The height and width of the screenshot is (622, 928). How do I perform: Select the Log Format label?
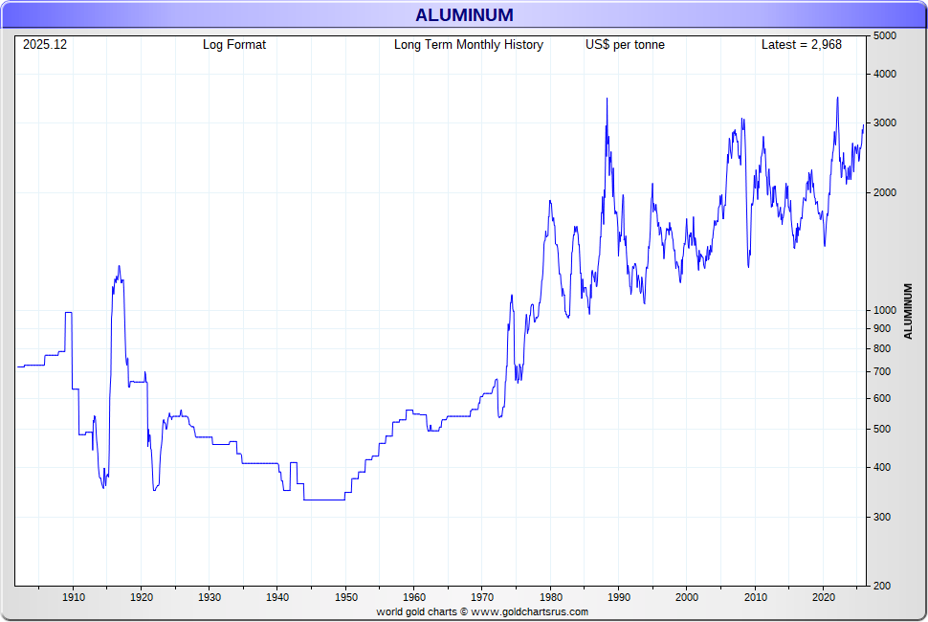234,45
